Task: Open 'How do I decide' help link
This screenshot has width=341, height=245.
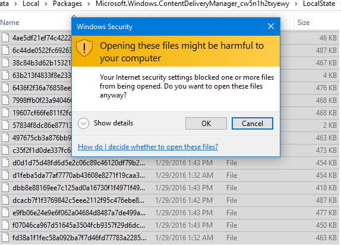Action: pos(148,147)
